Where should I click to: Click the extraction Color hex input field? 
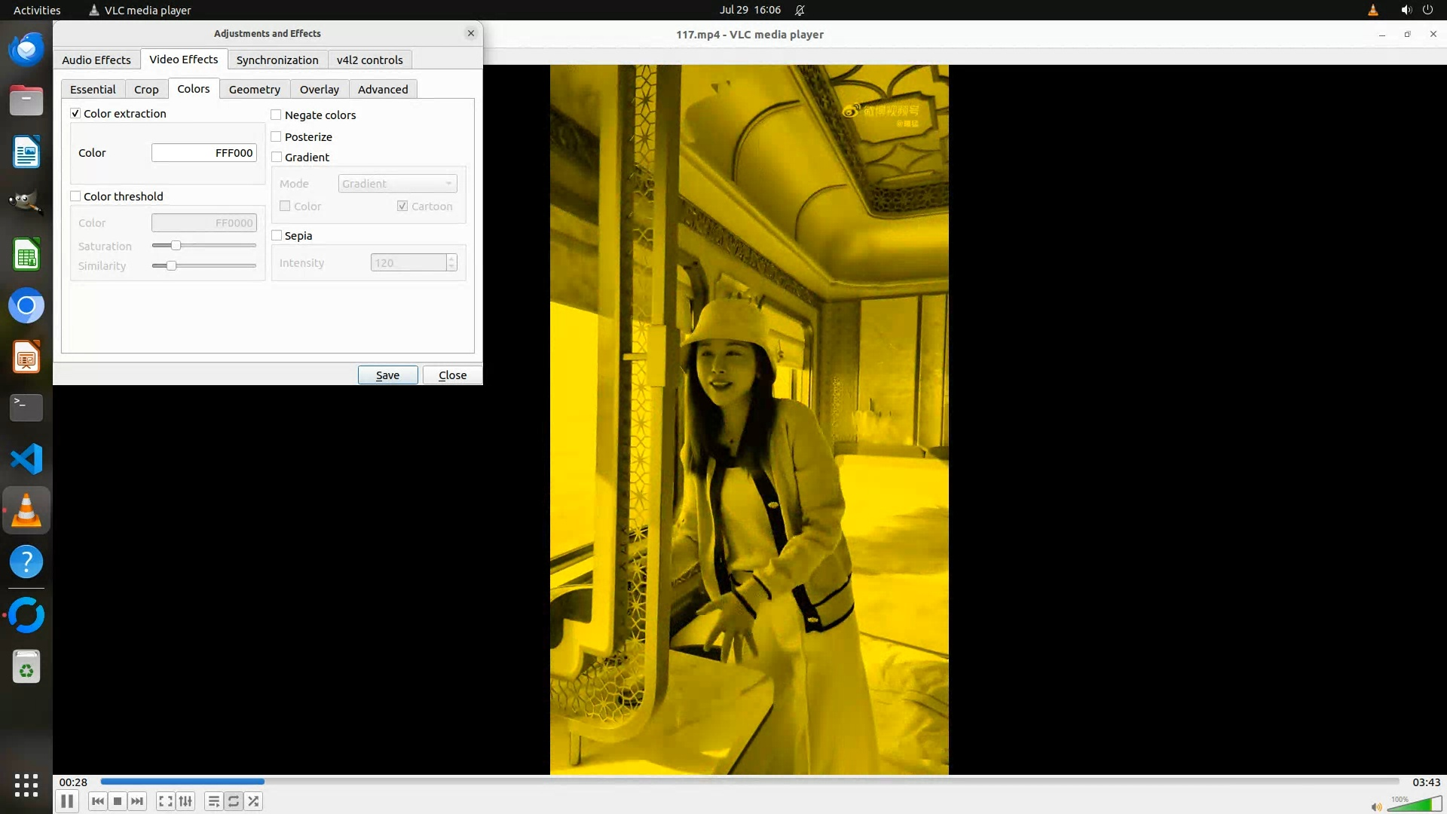point(203,153)
